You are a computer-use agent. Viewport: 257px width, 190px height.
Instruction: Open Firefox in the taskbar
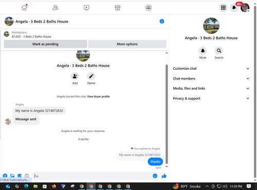(x=54, y=186)
